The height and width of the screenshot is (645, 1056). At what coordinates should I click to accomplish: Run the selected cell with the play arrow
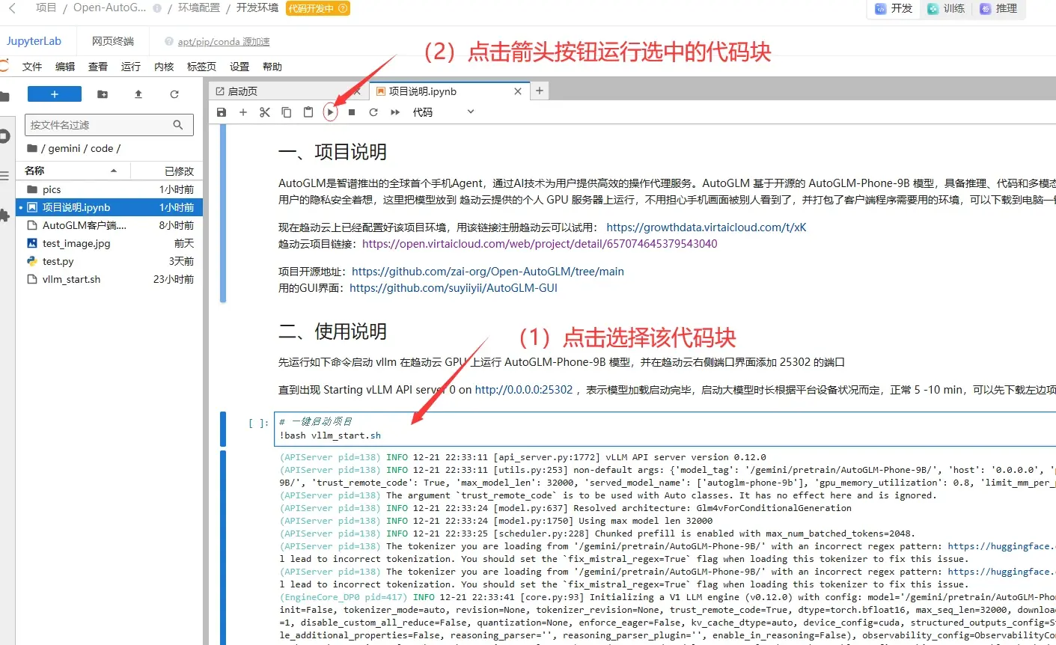point(330,112)
